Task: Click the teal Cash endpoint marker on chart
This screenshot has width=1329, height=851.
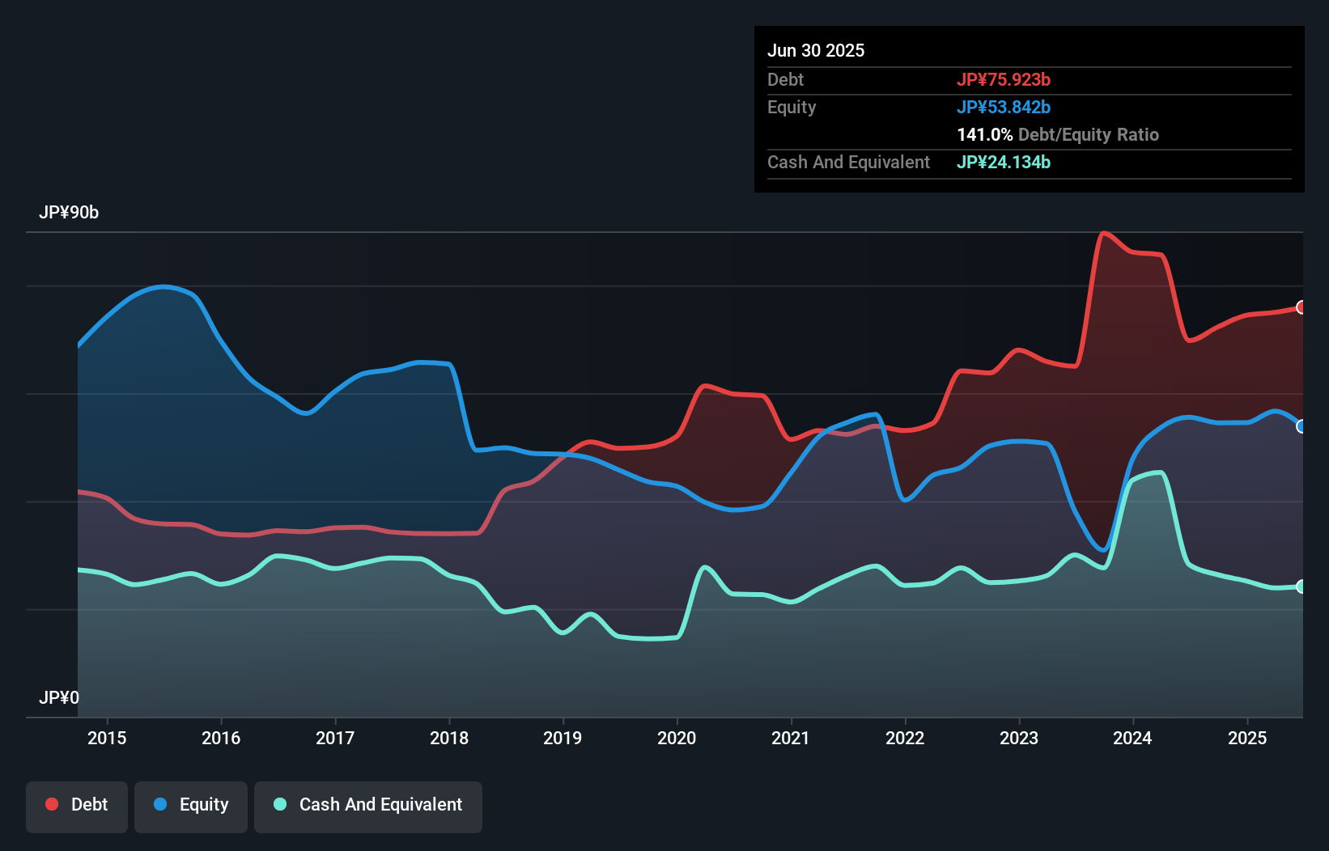Action: [1301, 586]
